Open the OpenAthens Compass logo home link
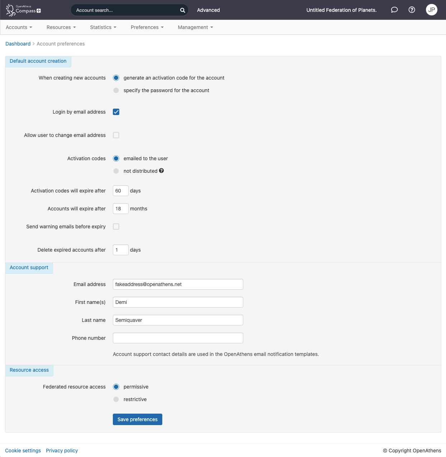 pos(21,10)
